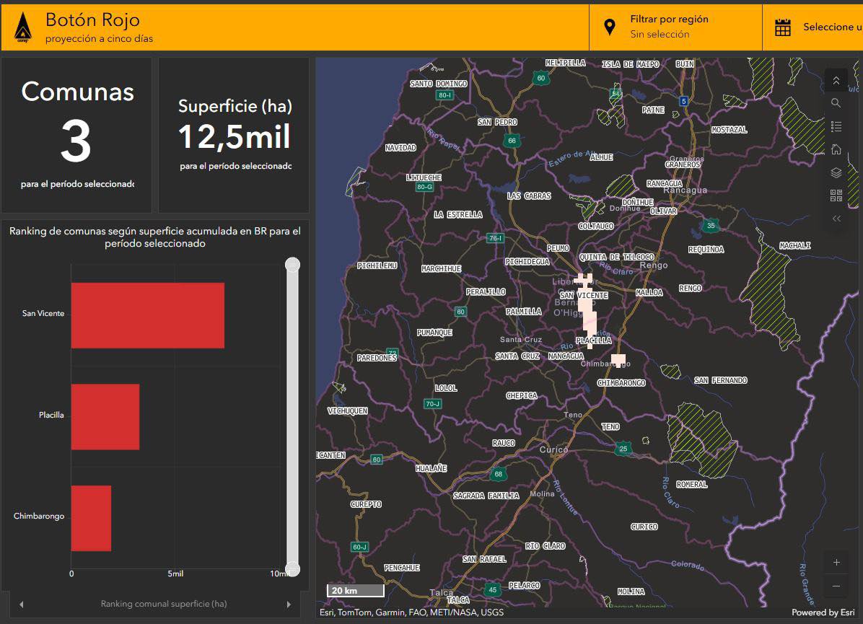The image size is (863, 624).
Task: Go to next chart with right arrow
Action: 289,605
